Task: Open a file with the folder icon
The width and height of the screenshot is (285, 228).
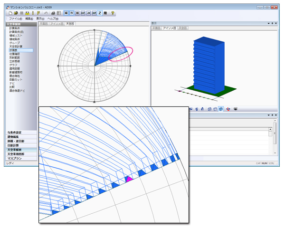Action: click(x=16, y=13)
